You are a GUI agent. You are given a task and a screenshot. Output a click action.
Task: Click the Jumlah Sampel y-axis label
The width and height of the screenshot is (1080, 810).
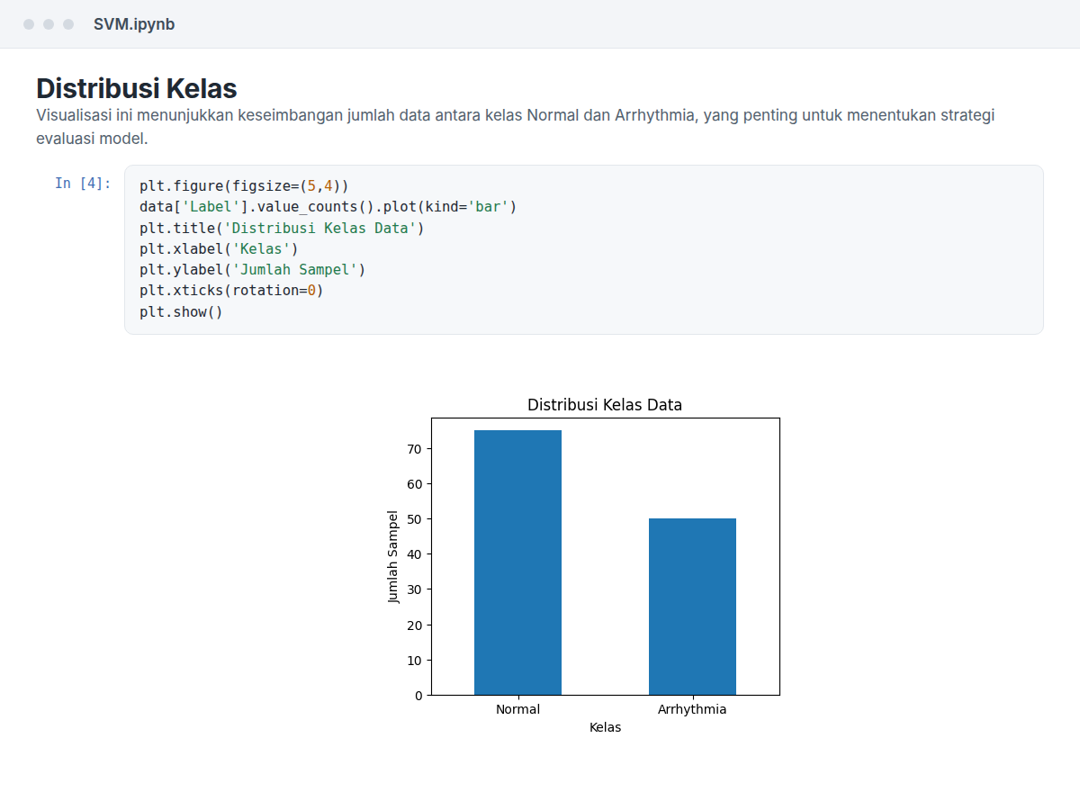pos(393,556)
